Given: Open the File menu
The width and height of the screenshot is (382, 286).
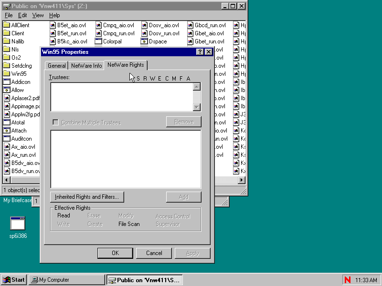Looking at the screenshot, I should (x=9, y=15).
